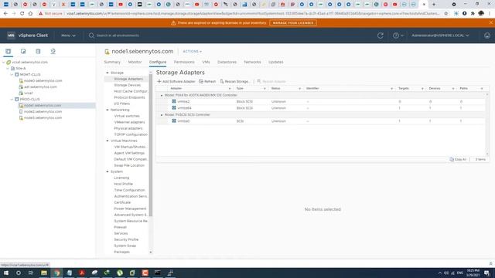Click the Rescan Storage icon
The width and height of the screenshot is (495, 278).
click(x=222, y=81)
